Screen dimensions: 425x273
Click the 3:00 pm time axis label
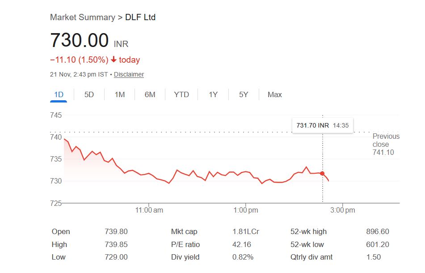coord(342,209)
